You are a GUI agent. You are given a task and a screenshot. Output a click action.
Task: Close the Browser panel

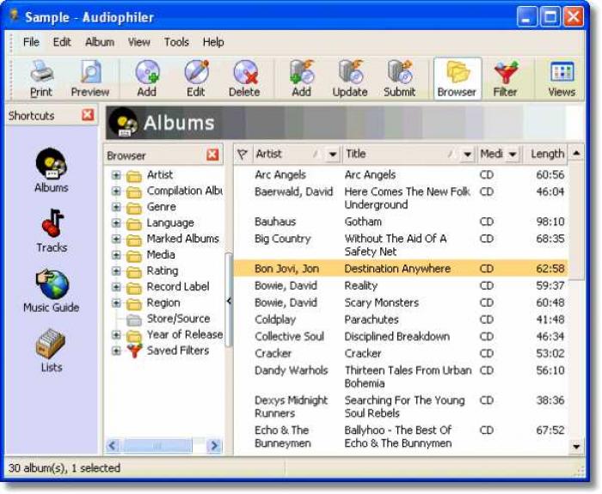[x=212, y=155]
